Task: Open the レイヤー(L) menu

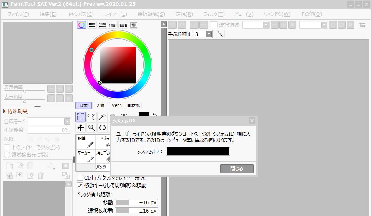Action: coord(116,14)
